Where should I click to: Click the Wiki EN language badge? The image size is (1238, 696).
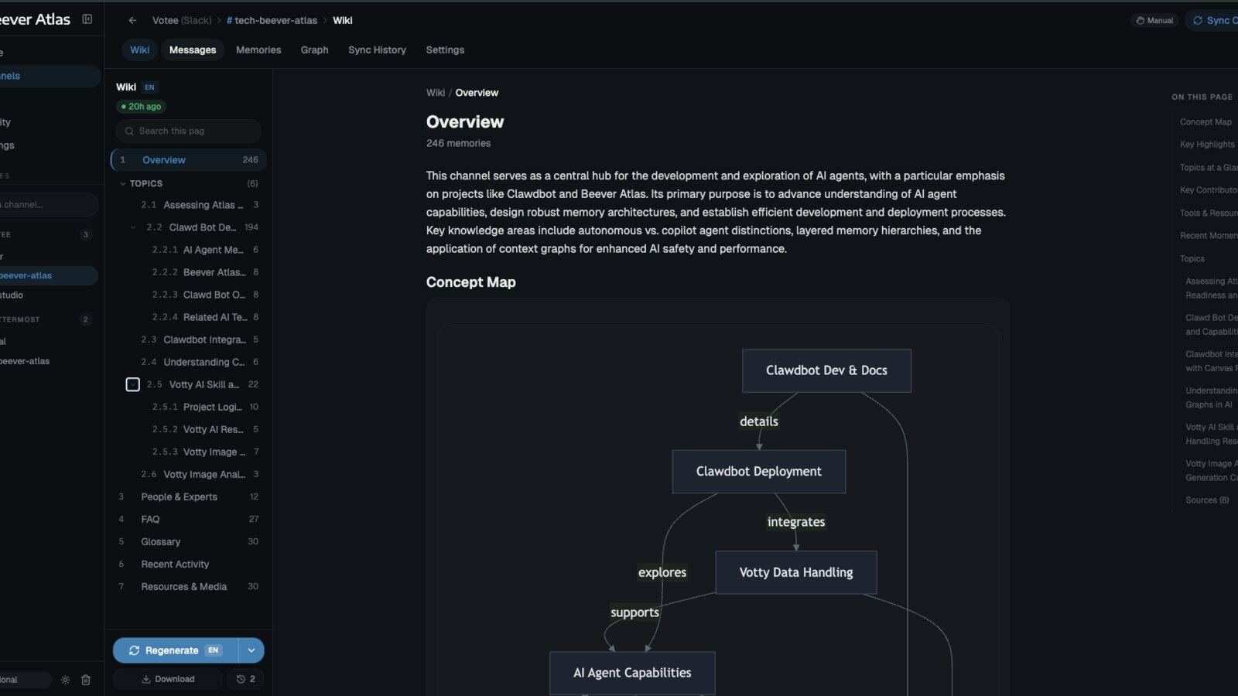coord(149,87)
